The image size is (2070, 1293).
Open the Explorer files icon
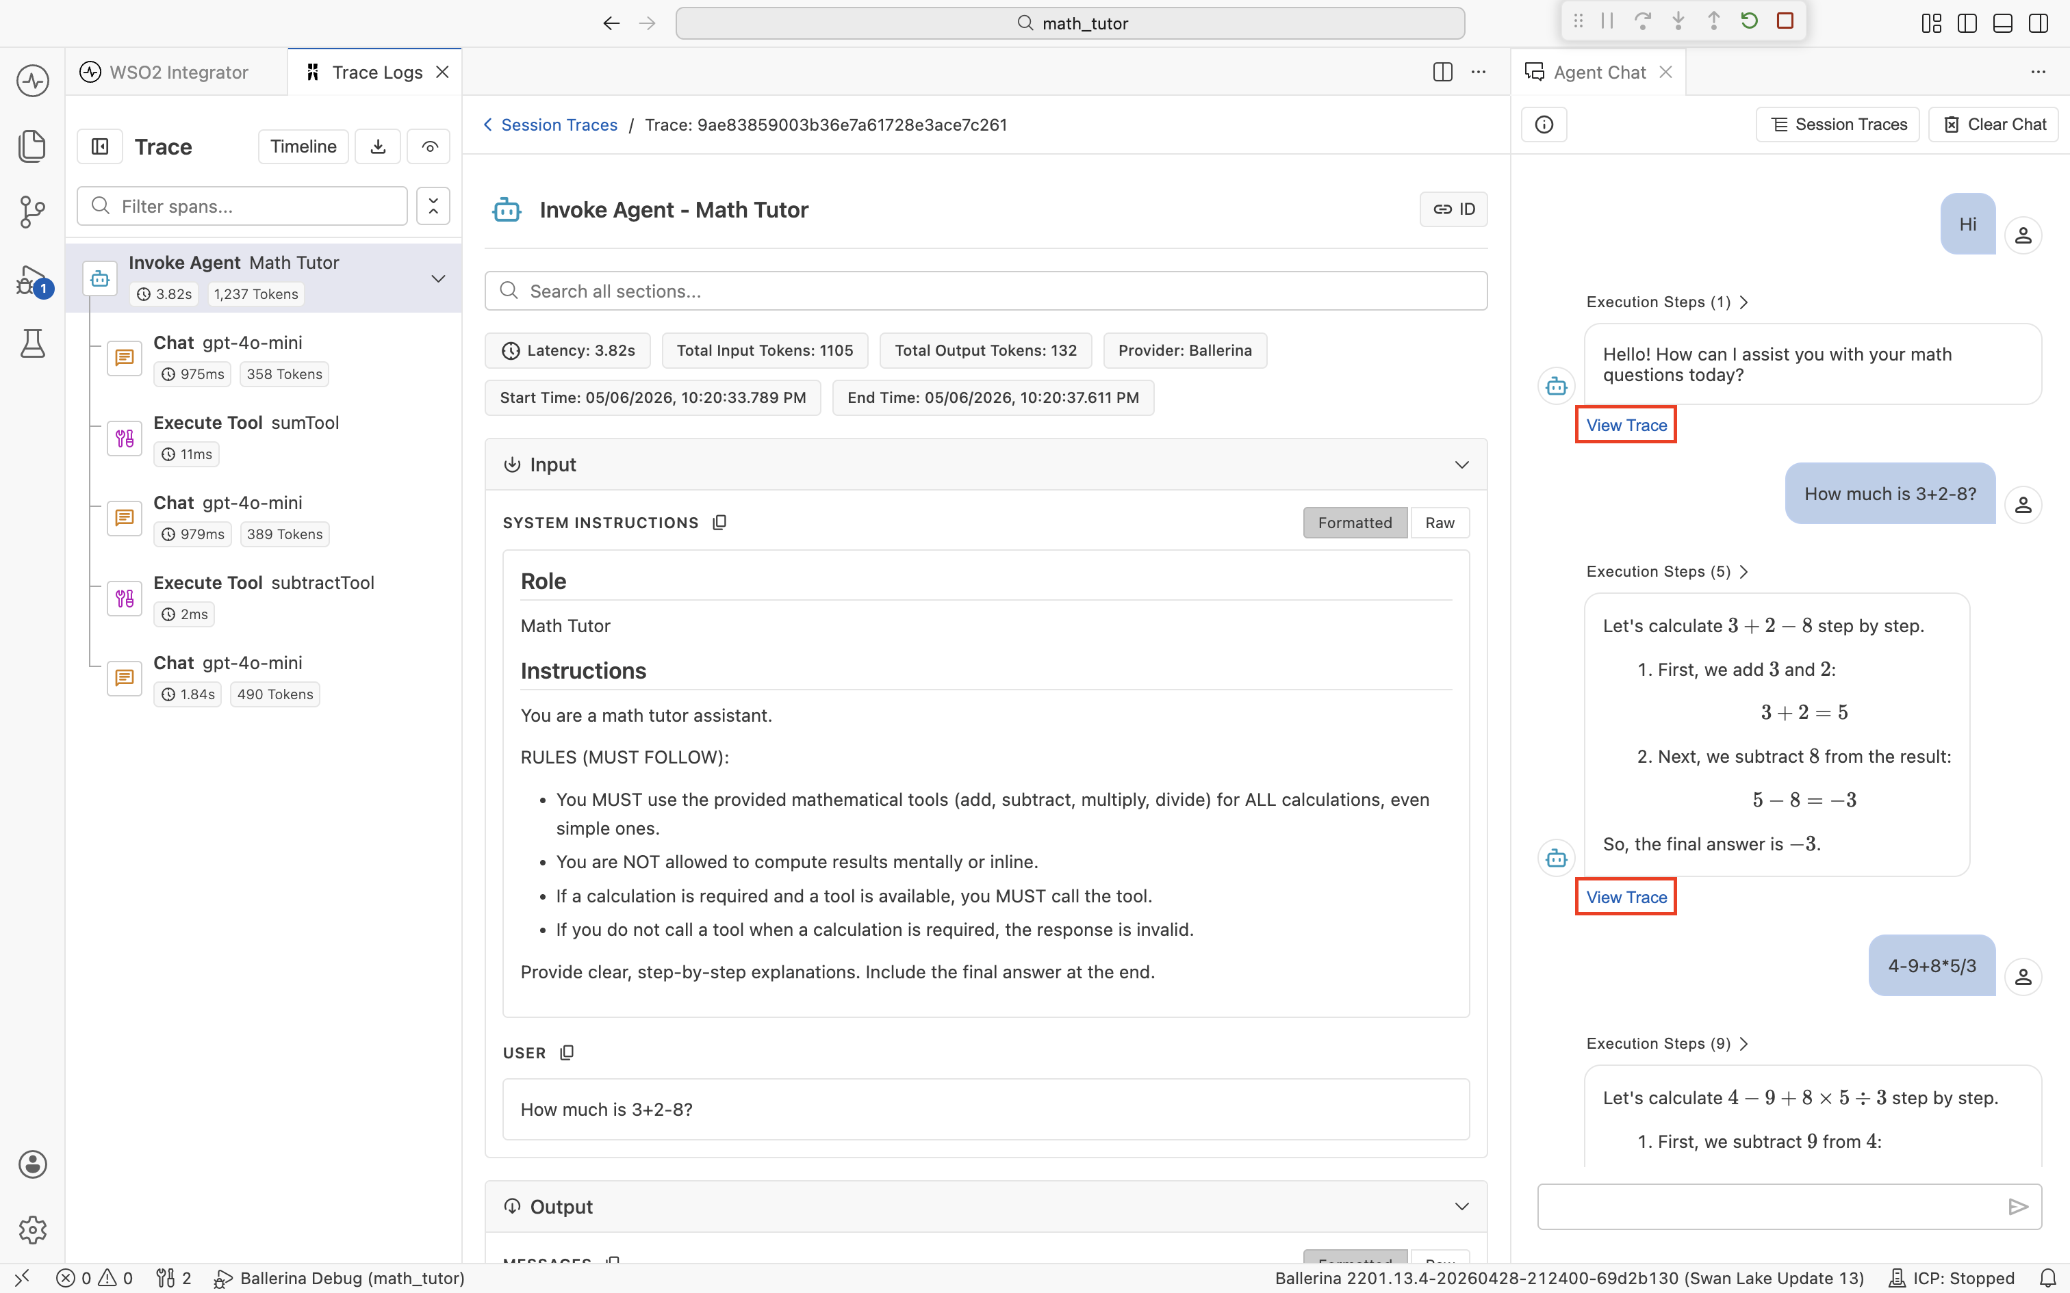click(x=32, y=146)
